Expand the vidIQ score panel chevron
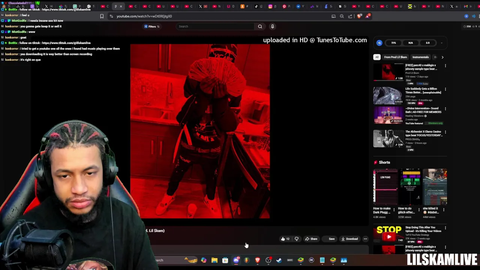The width and height of the screenshot is (480, 270). point(441,43)
